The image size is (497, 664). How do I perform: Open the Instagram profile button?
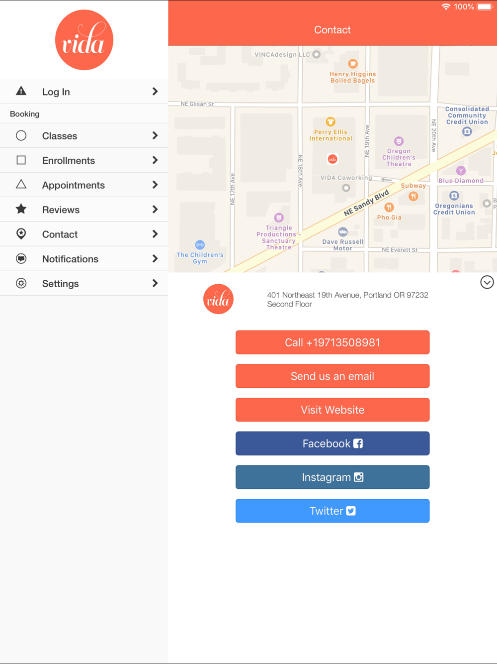(332, 477)
